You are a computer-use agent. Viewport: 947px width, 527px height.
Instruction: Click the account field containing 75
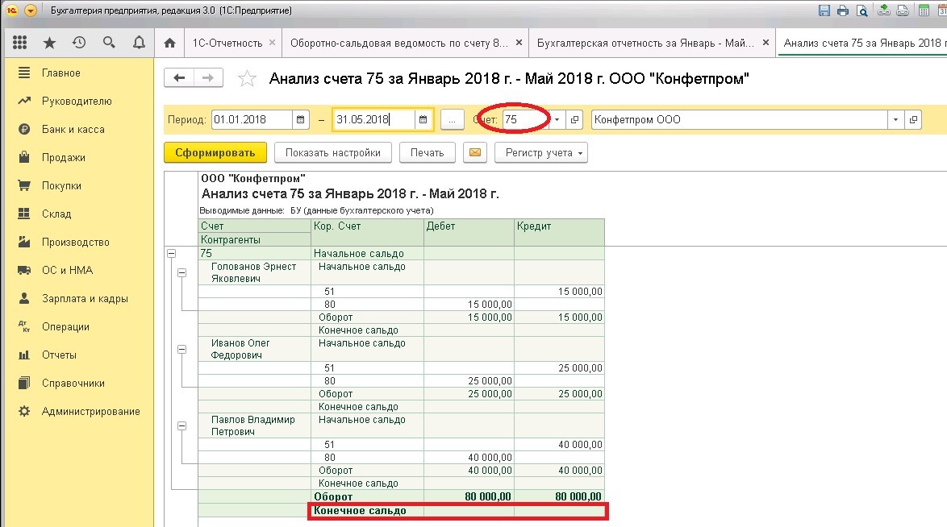[526, 119]
